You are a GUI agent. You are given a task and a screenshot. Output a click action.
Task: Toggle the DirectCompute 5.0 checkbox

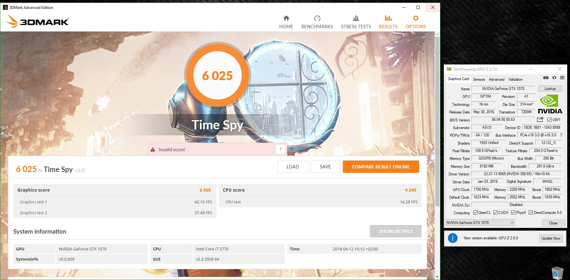tap(531, 213)
